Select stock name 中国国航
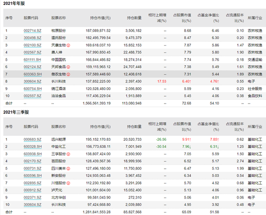This screenshot has width=266, height=215. point(59,60)
